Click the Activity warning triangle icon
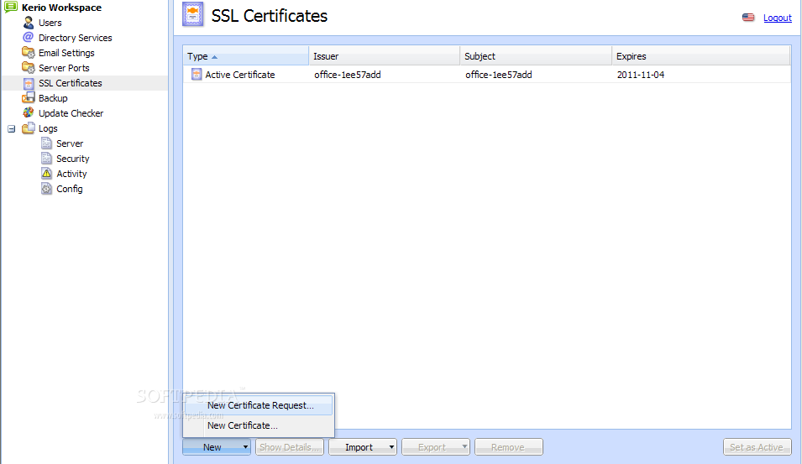 pos(46,173)
